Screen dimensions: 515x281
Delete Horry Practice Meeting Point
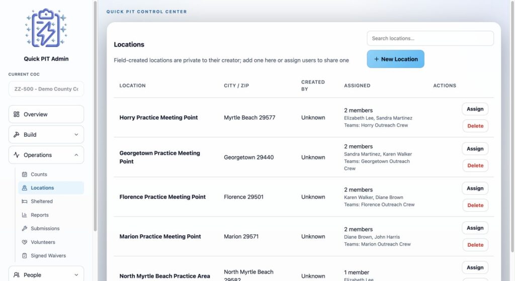click(475, 126)
